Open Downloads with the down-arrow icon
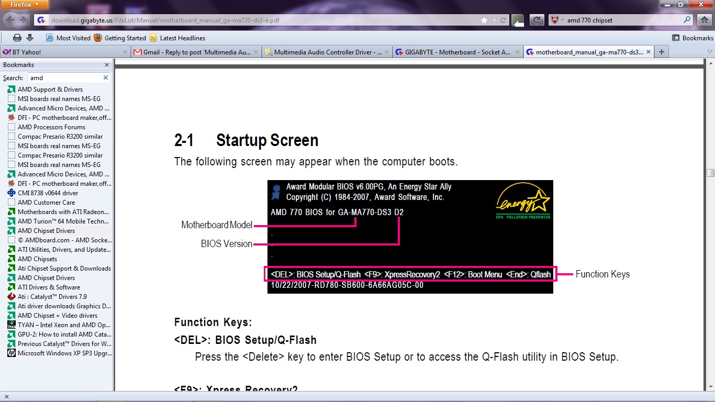 point(30,38)
